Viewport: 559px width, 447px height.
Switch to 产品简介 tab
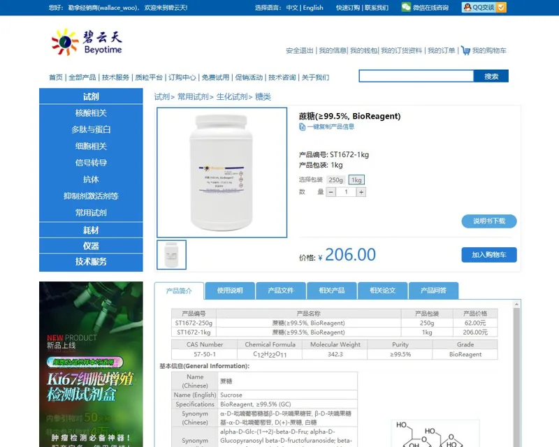pyautogui.click(x=179, y=291)
